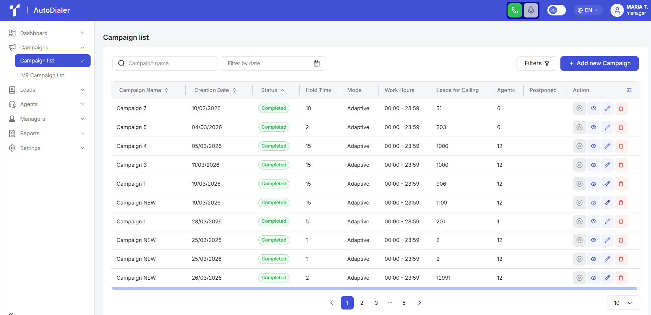Click the horizontal table scrollbar

point(374,289)
